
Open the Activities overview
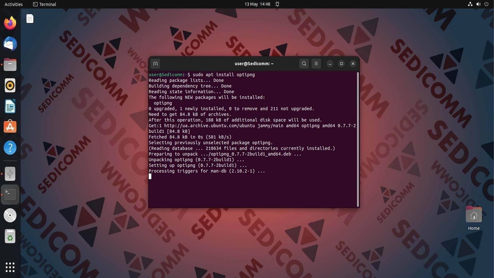pos(14,4)
